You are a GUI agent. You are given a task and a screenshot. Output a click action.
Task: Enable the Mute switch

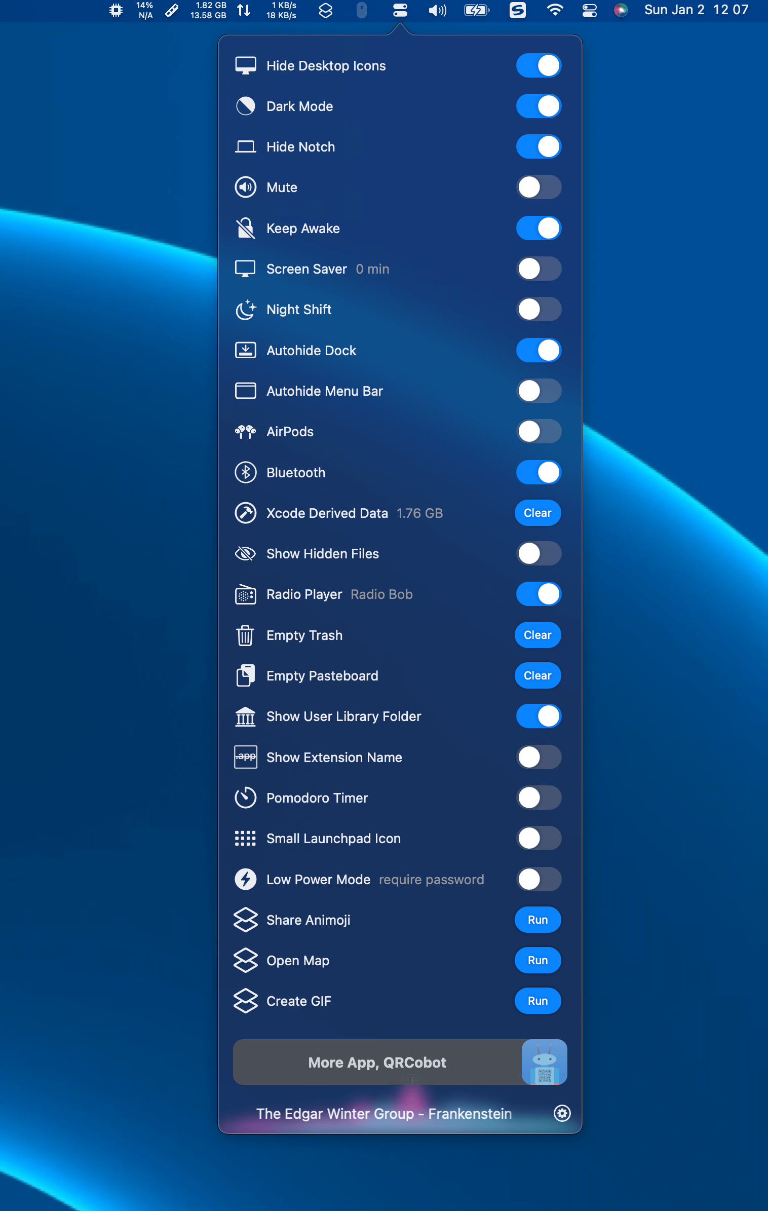point(539,187)
